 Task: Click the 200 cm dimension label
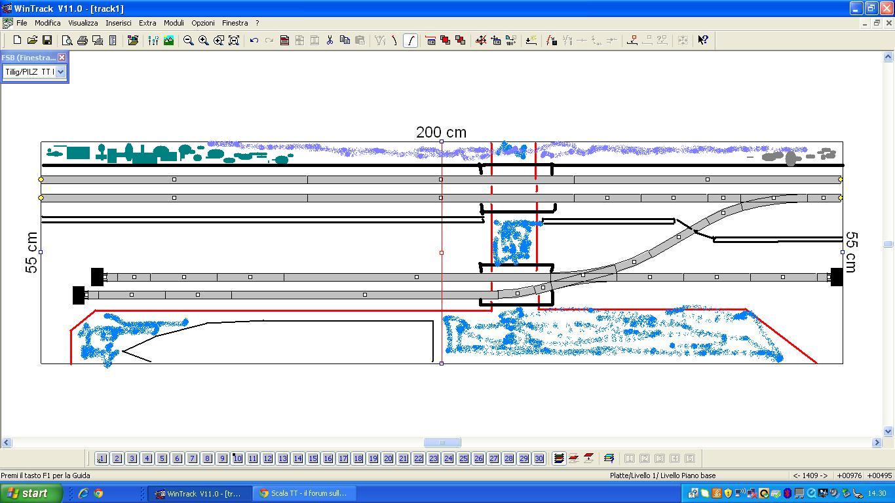pos(442,132)
